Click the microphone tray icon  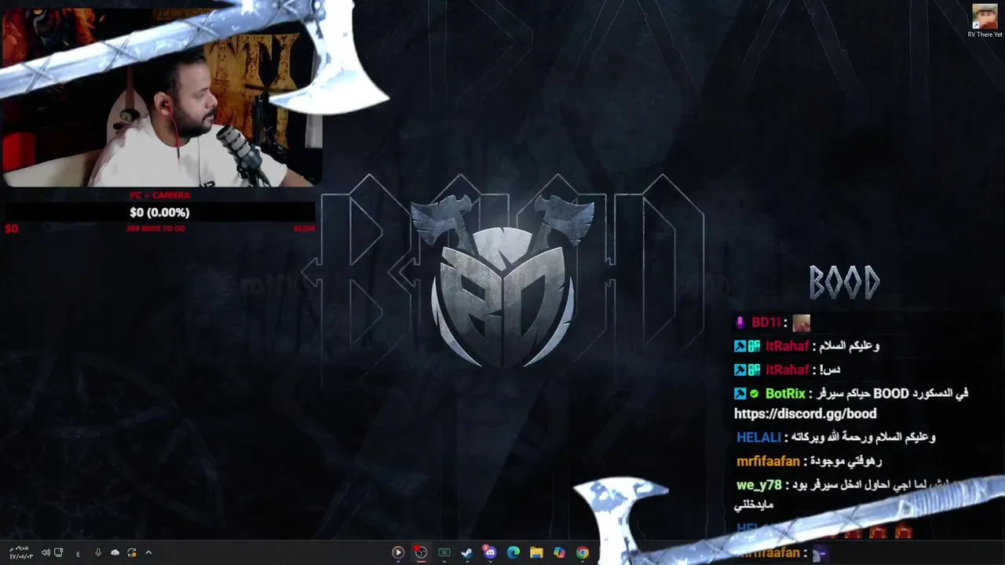coord(98,552)
